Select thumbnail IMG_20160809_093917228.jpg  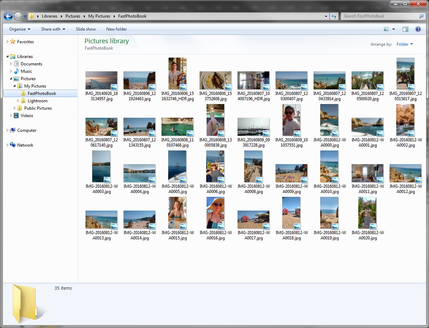[x=253, y=127]
